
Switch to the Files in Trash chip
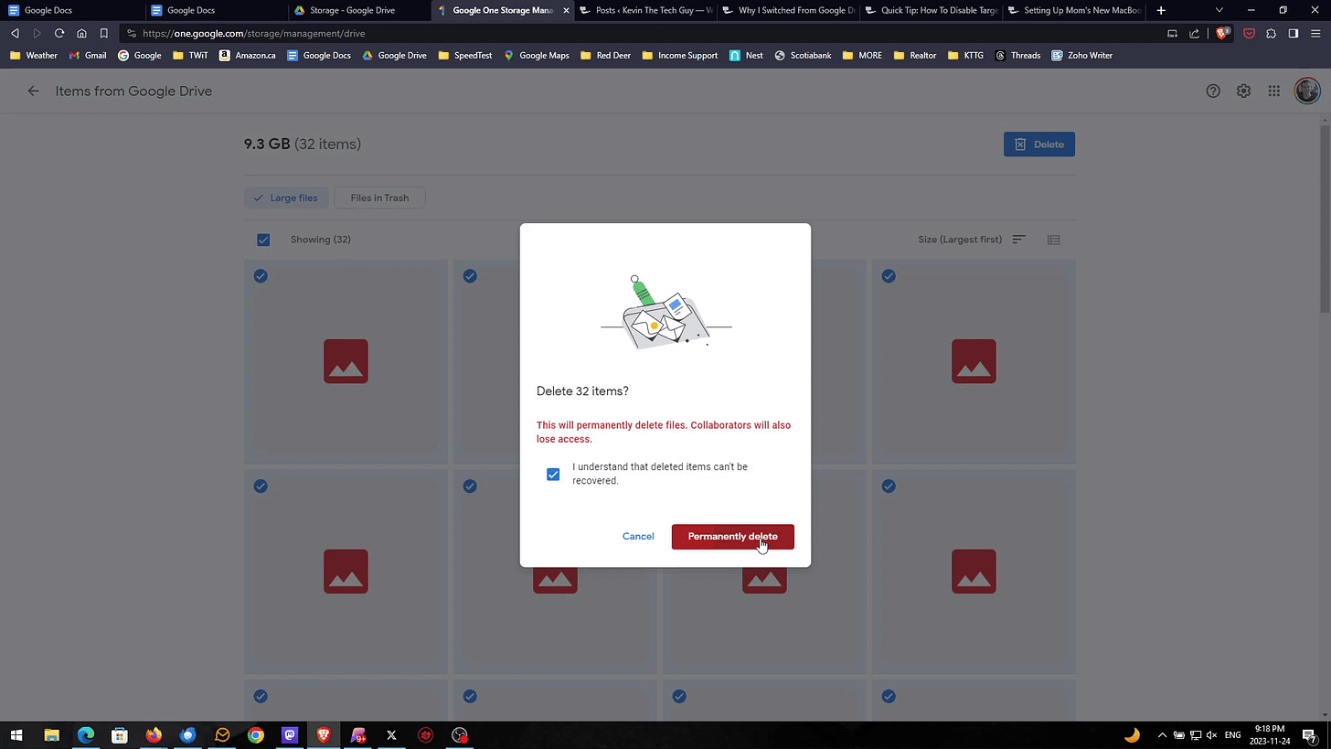pyautogui.click(x=379, y=198)
